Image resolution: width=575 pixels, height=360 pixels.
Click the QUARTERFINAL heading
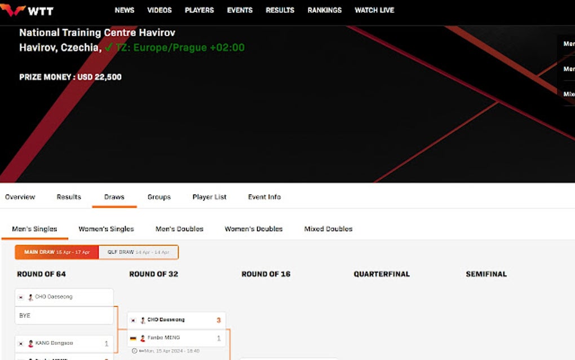tap(382, 274)
